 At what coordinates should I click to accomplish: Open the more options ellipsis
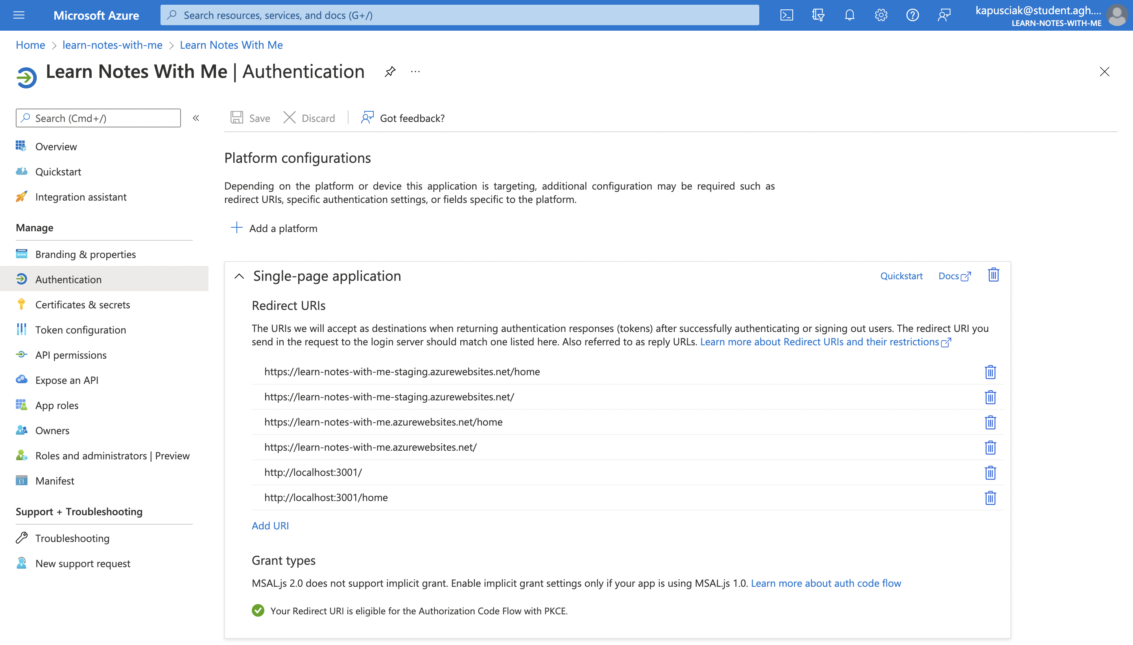point(415,72)
